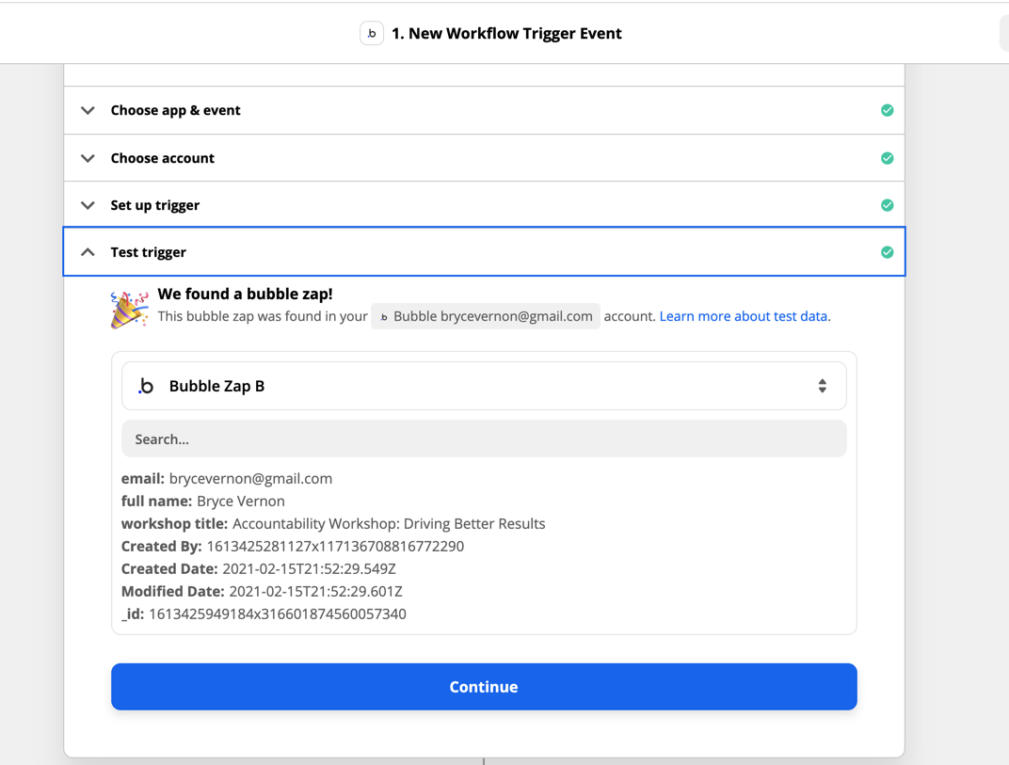Click the up/down arrows on the record selector
This screenshot has height=765, width=1009.
[822, 386]
